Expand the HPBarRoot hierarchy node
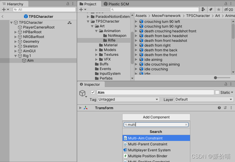 pyautogui.click(x=15, y=32)
